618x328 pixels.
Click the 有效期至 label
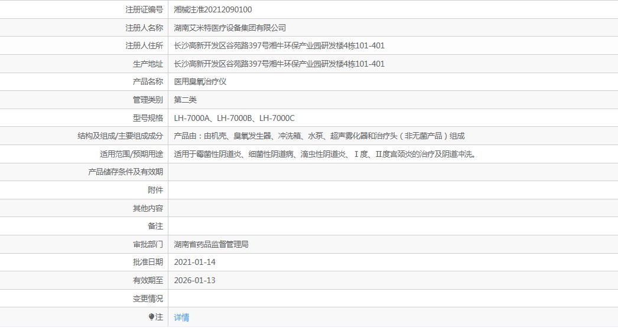click(148, 280)
